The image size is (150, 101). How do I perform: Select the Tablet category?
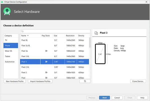point(11,56)
